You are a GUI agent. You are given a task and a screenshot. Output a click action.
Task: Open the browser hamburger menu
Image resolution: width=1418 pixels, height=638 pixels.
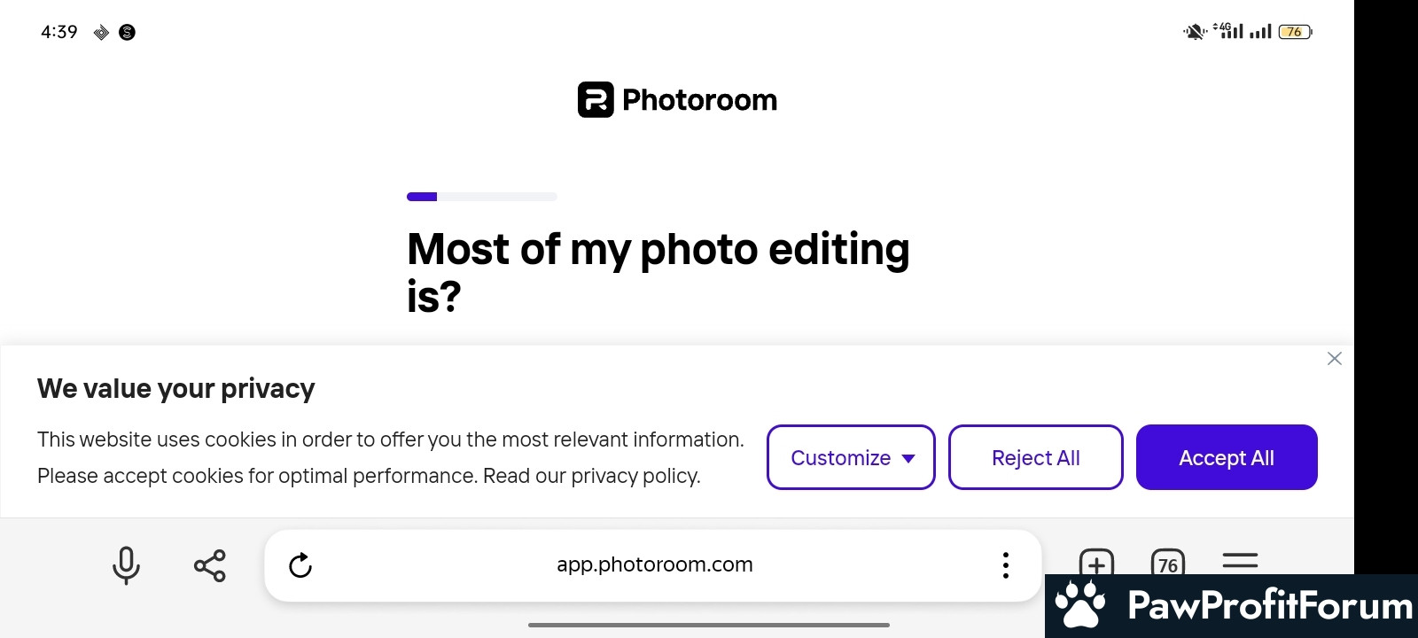(1240, 561)
